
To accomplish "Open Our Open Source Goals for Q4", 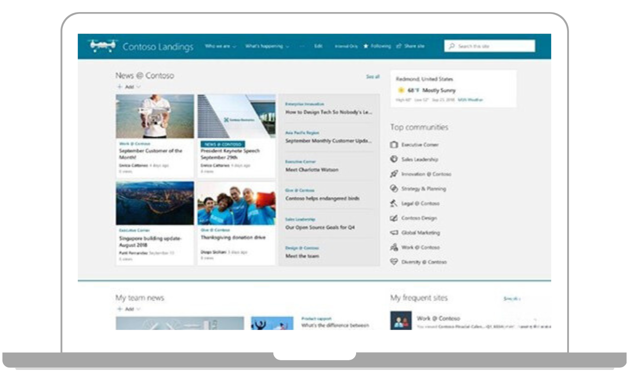I will coord(320,227).
